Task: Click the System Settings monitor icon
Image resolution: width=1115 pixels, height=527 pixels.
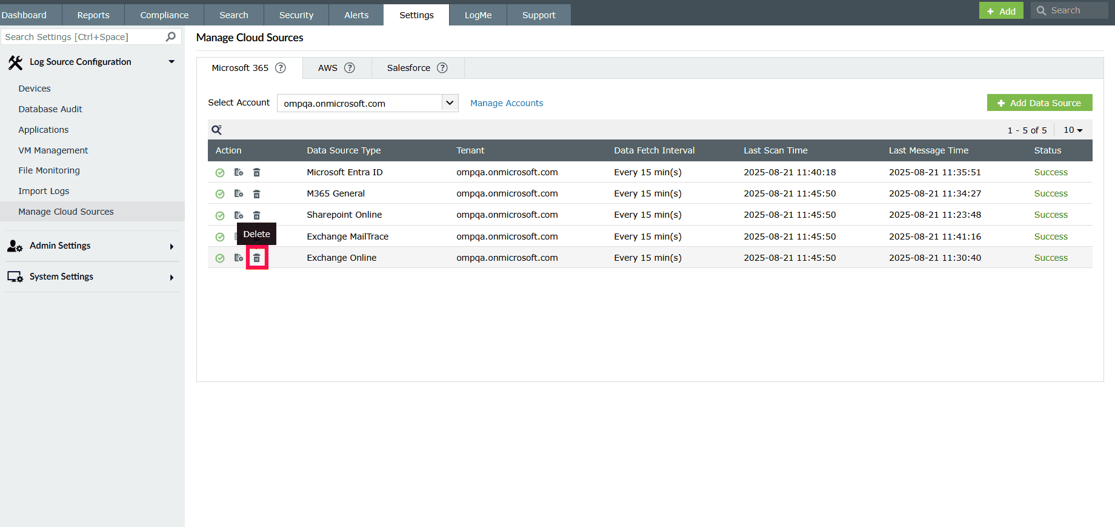Action: 15,277
